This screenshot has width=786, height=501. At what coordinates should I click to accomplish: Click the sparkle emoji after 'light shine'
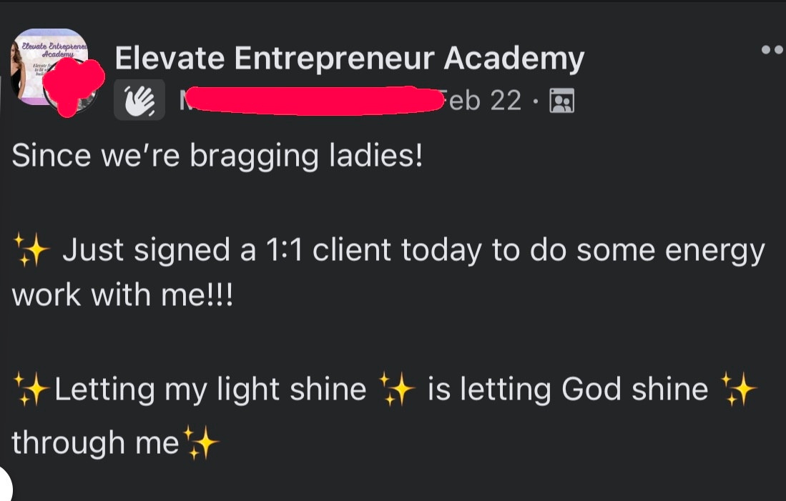[x=396, y=390]
